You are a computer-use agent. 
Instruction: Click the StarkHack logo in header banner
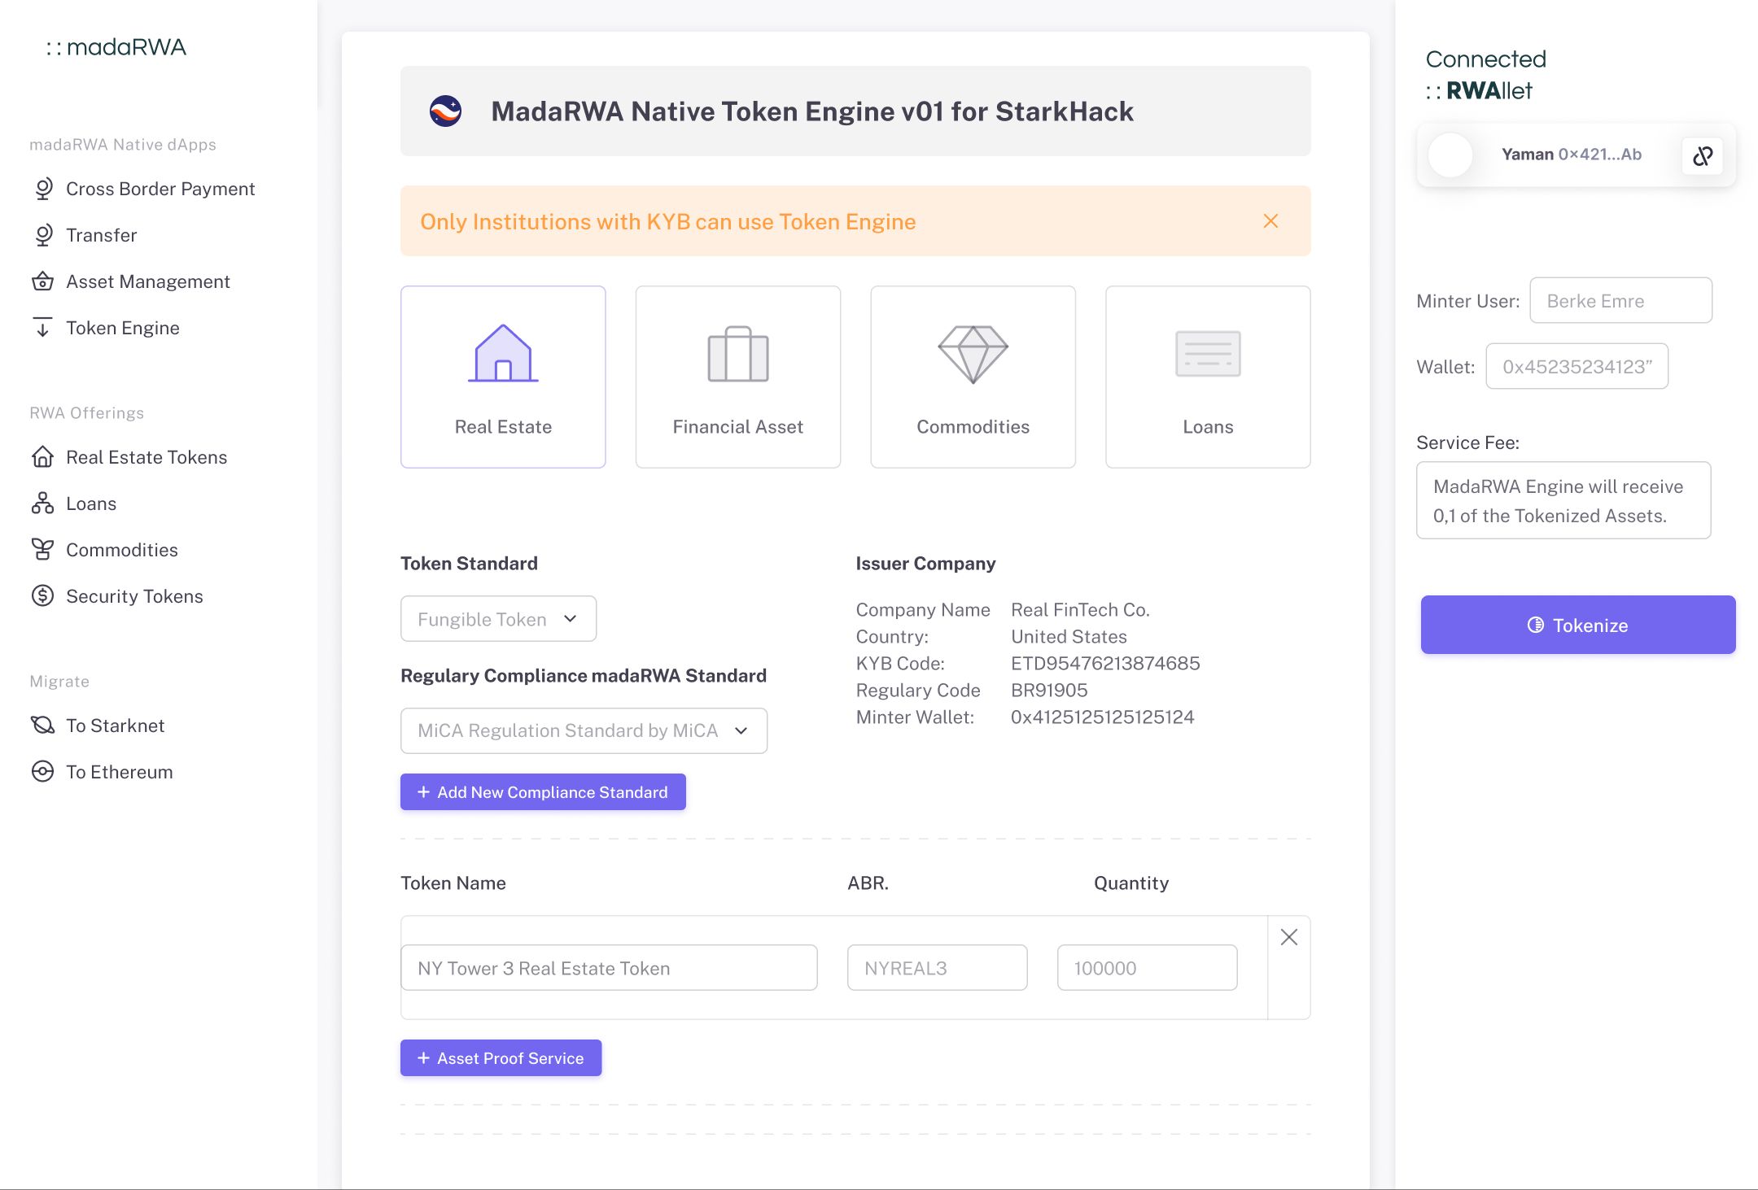(445, 111)
